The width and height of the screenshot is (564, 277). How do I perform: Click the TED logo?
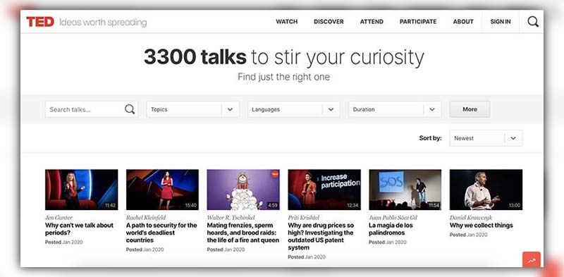(x=40, y=22)
